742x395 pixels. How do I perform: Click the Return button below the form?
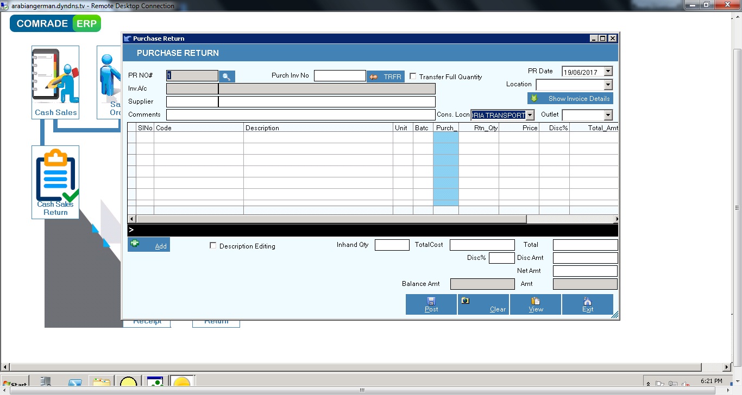pyautogui.click(x=216, y=321)
